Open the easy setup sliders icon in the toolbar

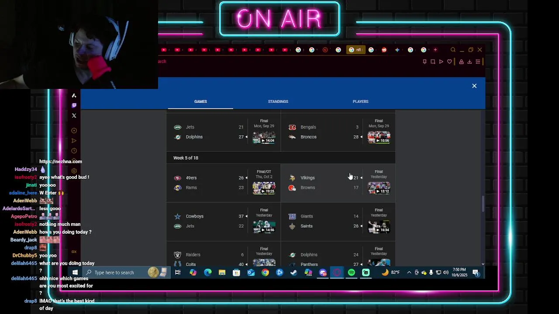click(478, 61)
